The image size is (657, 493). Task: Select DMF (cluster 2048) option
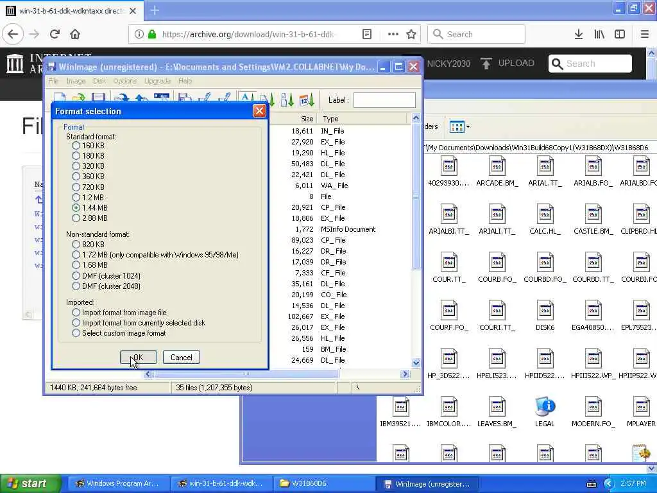[x=76, y=286]
